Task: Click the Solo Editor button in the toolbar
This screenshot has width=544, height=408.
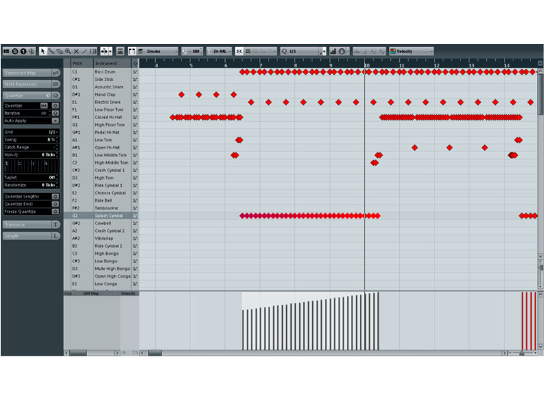Action: click(14, 51)
